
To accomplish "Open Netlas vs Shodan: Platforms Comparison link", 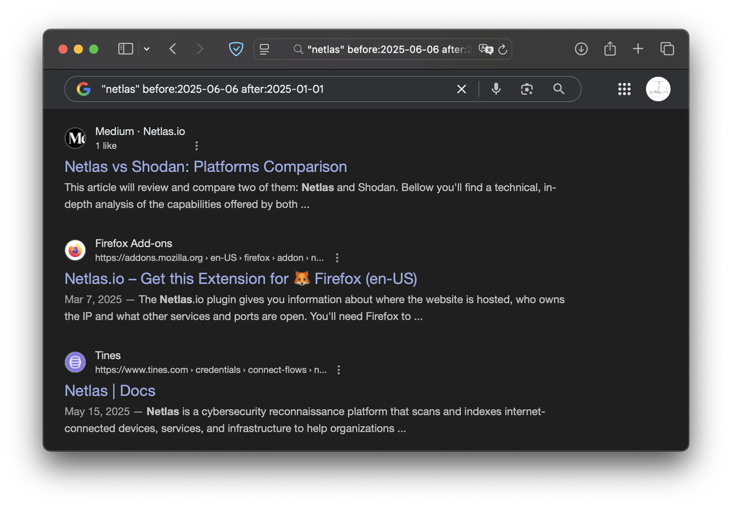I will point(206,167).
